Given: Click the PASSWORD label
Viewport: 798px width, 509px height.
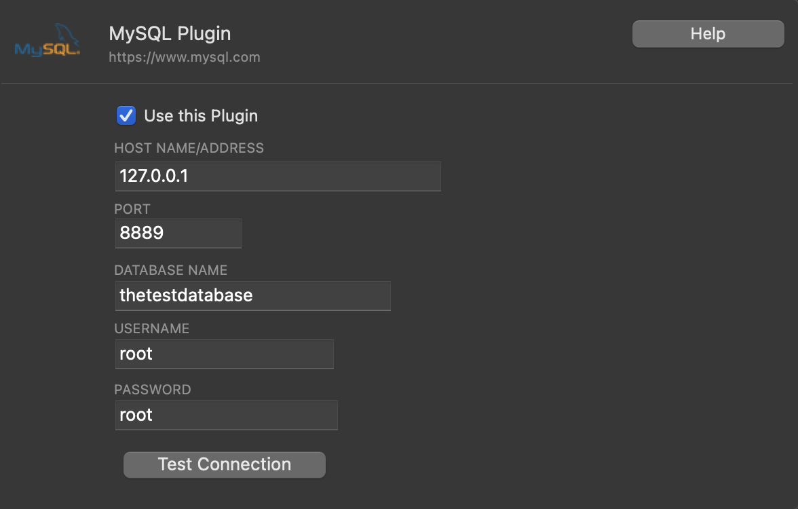Looking at the screenshot, I should click(153, 390).
